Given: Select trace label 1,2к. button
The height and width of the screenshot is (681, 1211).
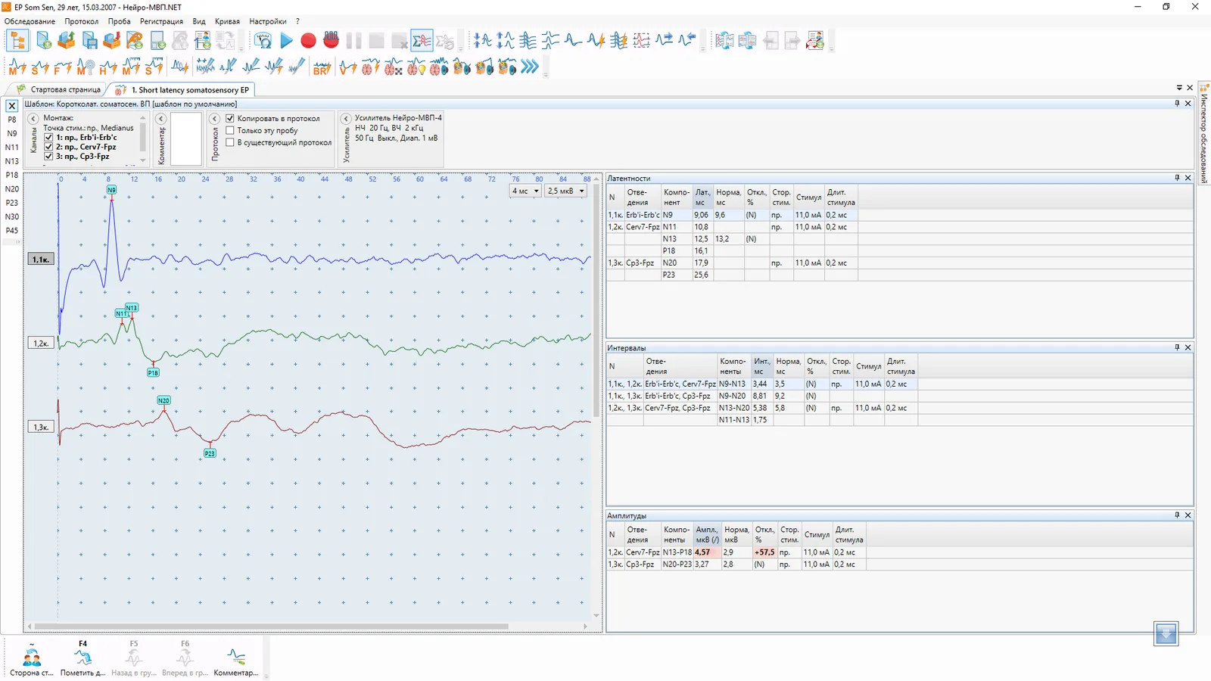Looking at the screenshot, I should click(41, 344).
